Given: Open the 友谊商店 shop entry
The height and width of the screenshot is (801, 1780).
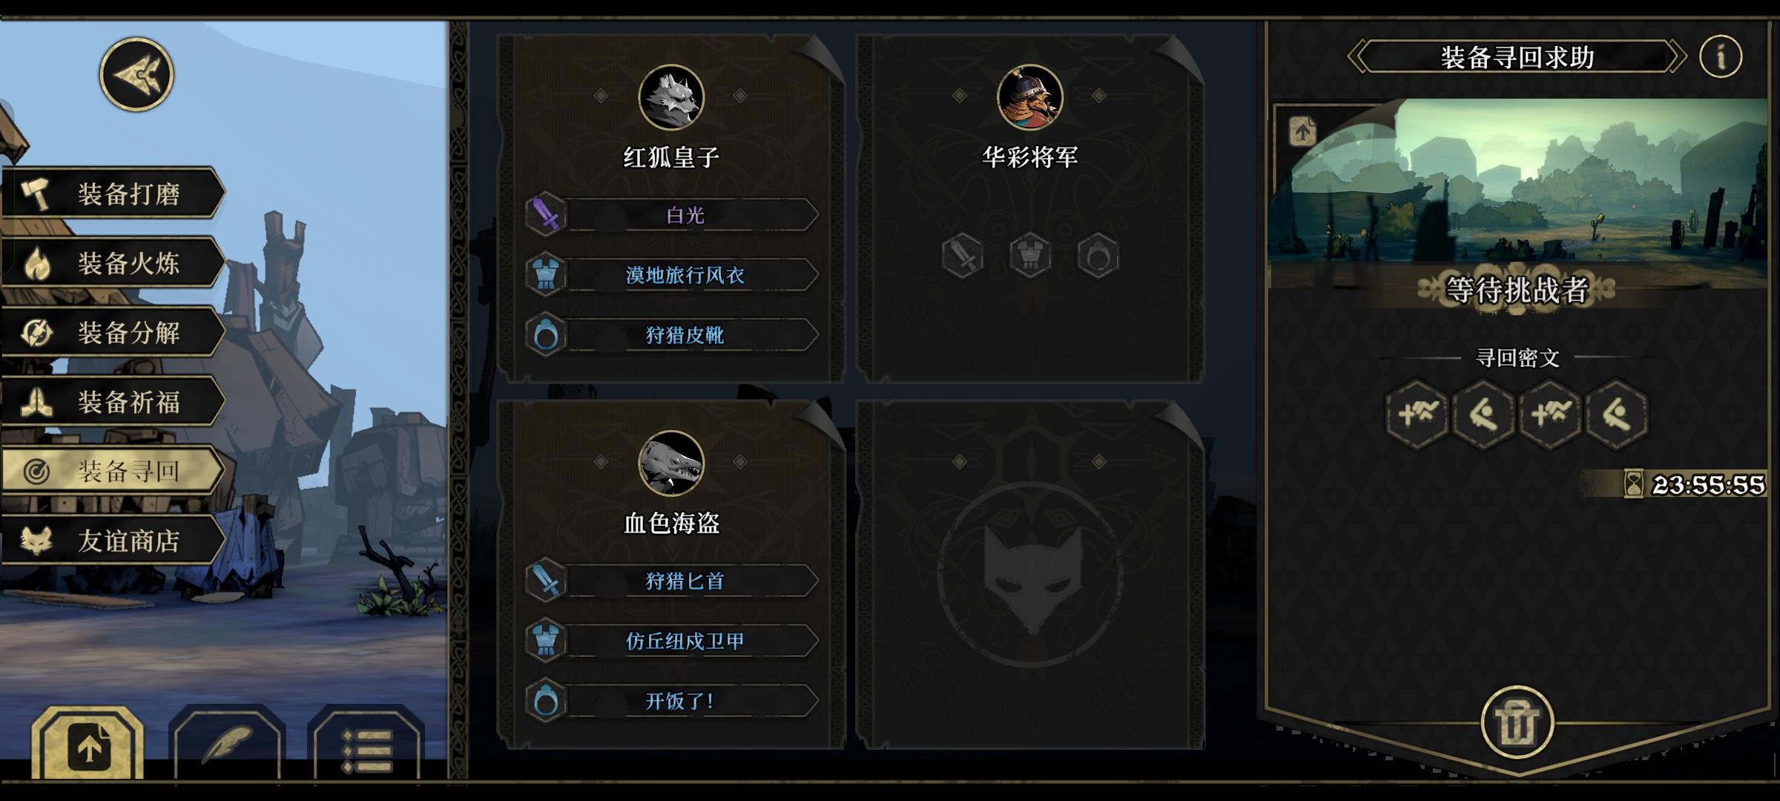Looking at the screenshot, I should click(x=113, y=541).
